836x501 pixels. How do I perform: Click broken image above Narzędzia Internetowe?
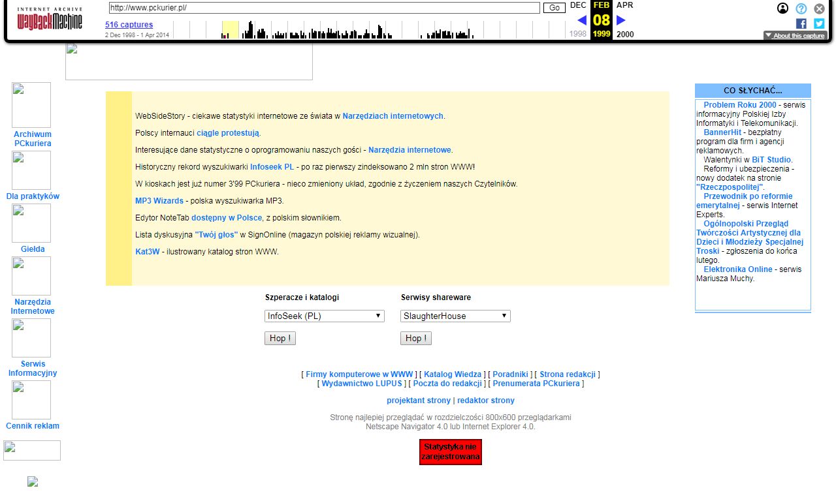[x=31, y=276]
